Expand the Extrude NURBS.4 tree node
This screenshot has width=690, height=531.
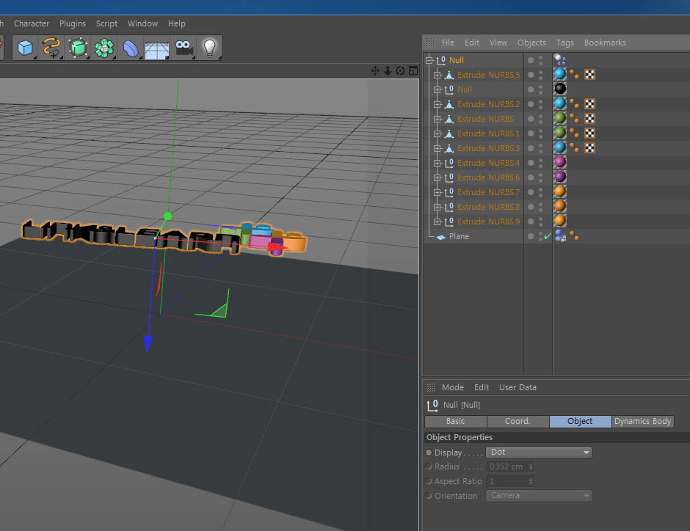tap(437, 163)
